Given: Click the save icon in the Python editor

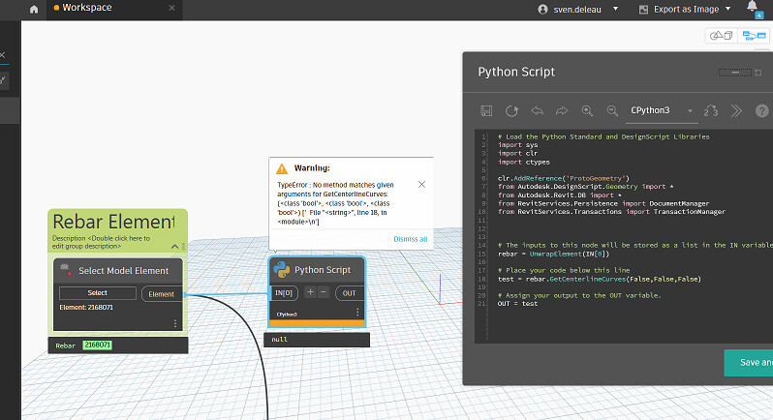Looking at the screenshot, I should [486, 110].
